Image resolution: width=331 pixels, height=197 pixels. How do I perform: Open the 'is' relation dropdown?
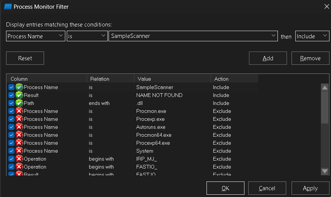pyautogui.click(x=87, y=36)
